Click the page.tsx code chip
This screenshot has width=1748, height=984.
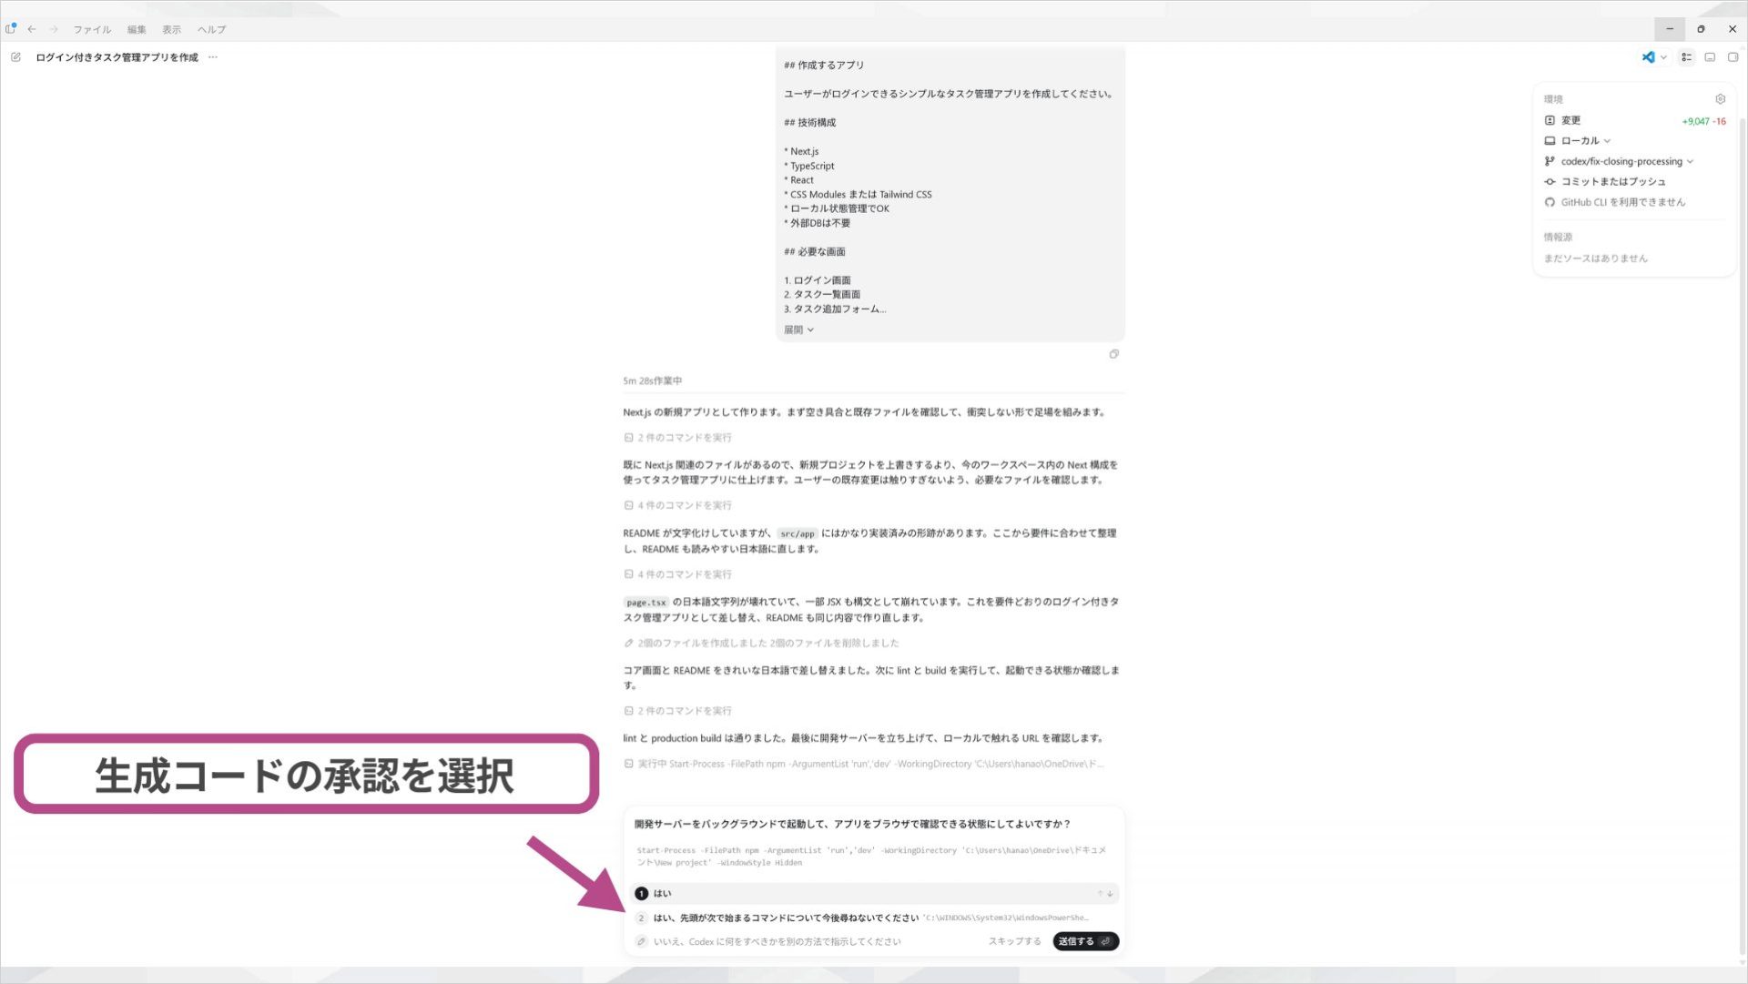646,603
